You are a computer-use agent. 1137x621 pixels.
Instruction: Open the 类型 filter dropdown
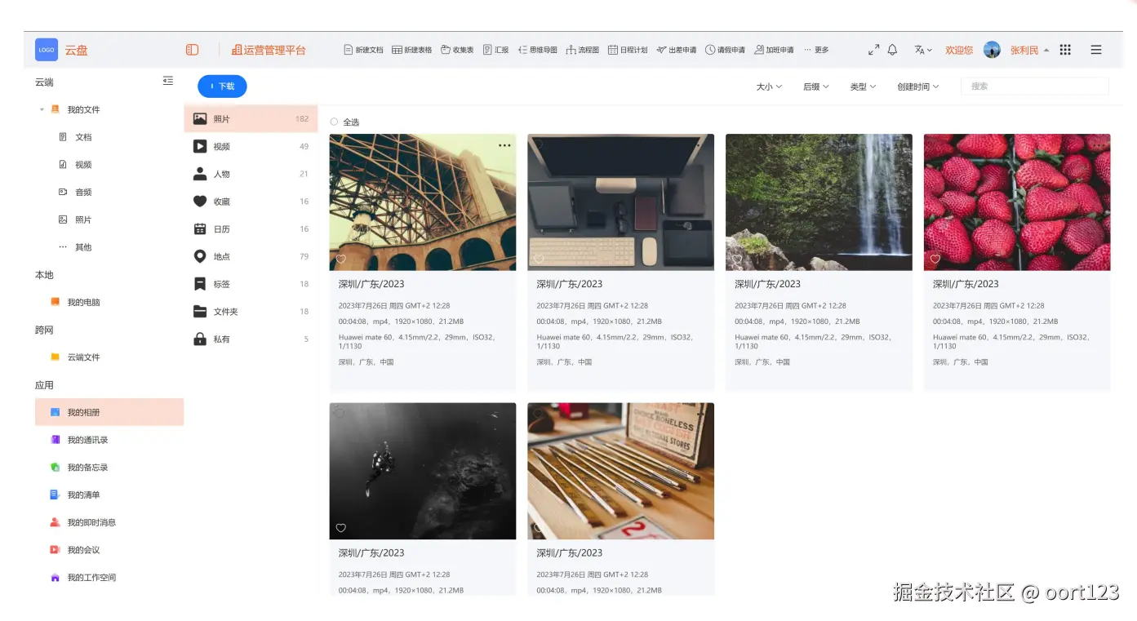tap(863, 86)
